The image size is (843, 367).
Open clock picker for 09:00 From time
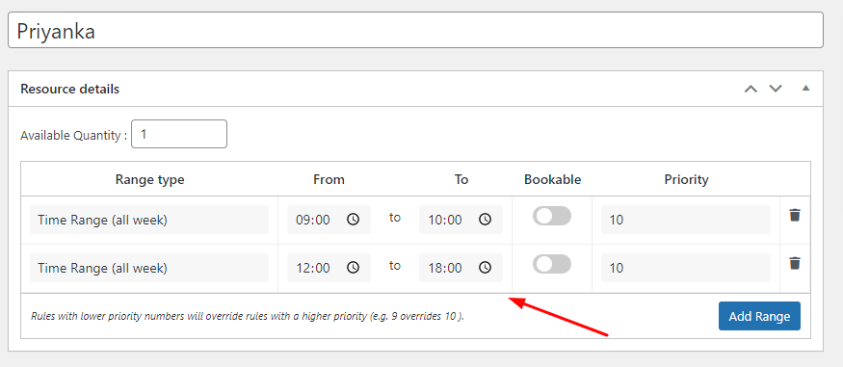pyautogui.click(x=353, y=220)
